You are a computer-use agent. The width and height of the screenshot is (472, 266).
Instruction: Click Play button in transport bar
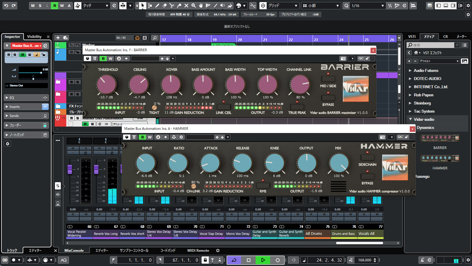pos(263,260)
